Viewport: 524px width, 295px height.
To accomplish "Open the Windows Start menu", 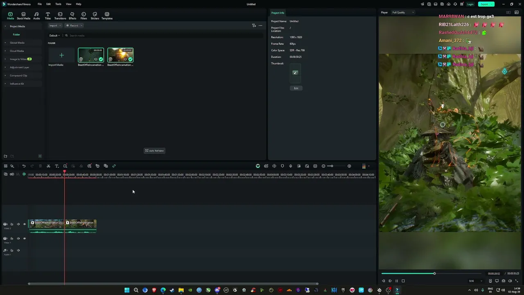I will 127,290.
